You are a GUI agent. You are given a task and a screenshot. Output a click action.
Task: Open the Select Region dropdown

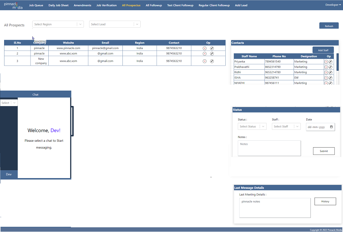point(80,24)
